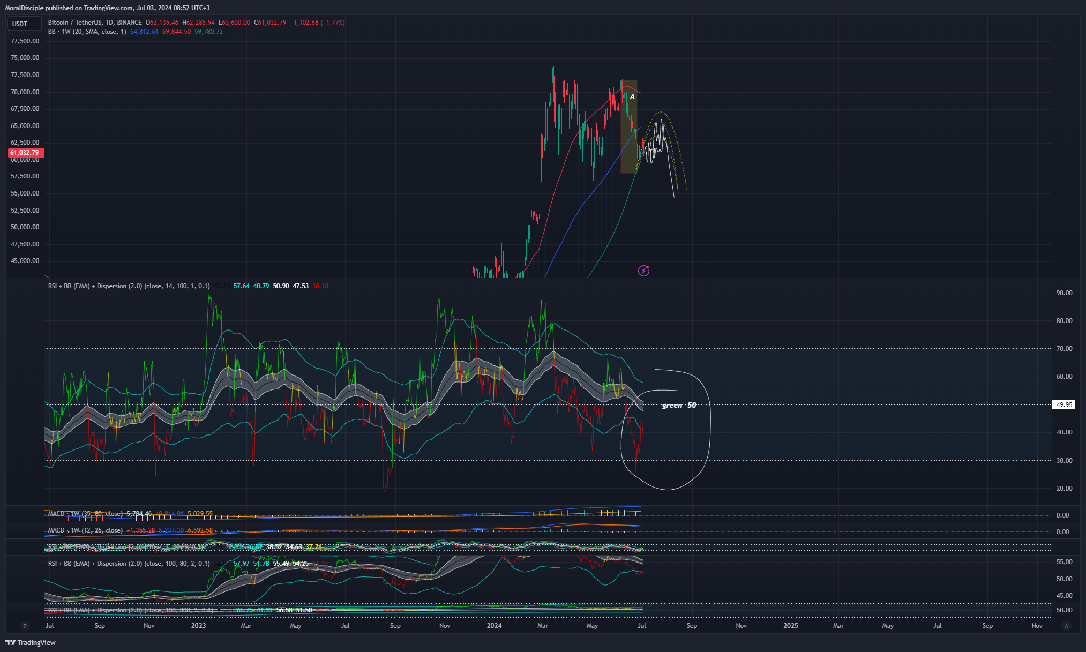1086x652 pixels.
Task: Select the BB 1W indicator legend label
Action: click(87, 32)
